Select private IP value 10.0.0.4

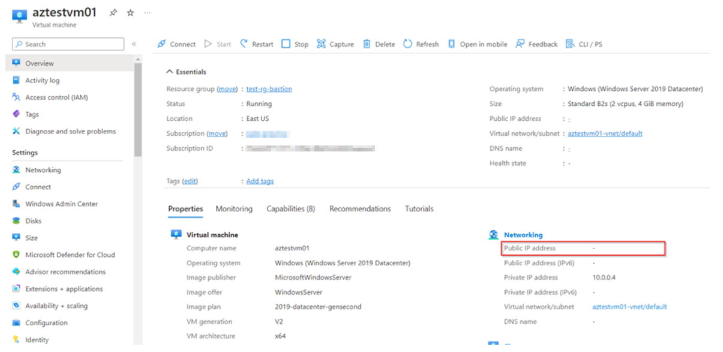coord(605,278)
